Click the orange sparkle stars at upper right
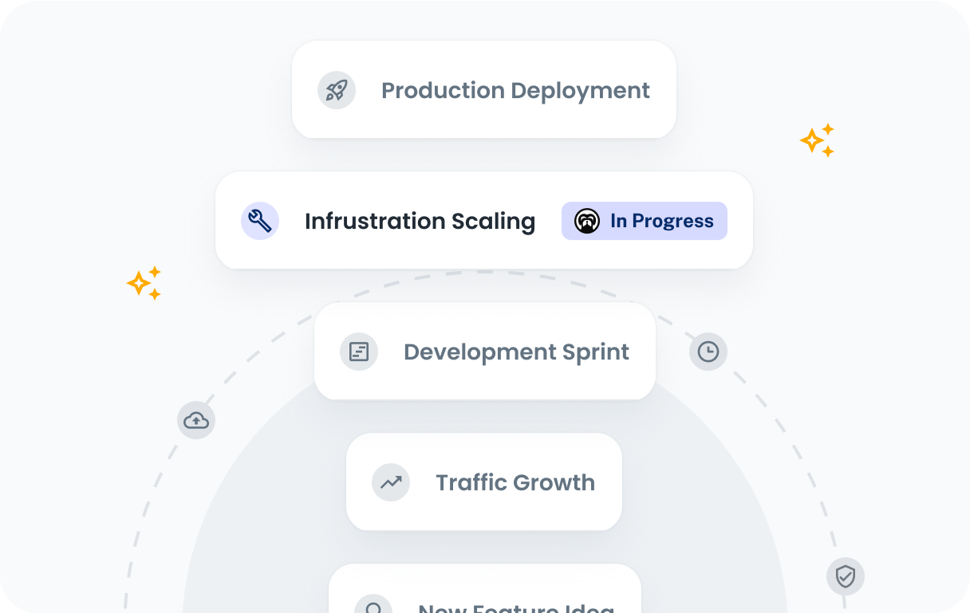 [x=817, y=140]
